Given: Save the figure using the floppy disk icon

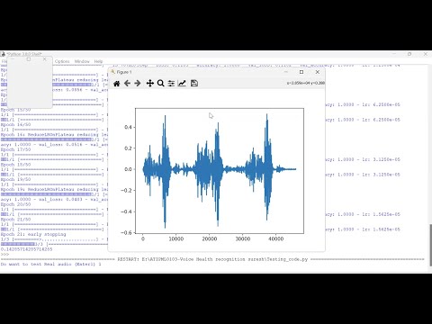Looking at the screenshot, I should tap(194, 84).
